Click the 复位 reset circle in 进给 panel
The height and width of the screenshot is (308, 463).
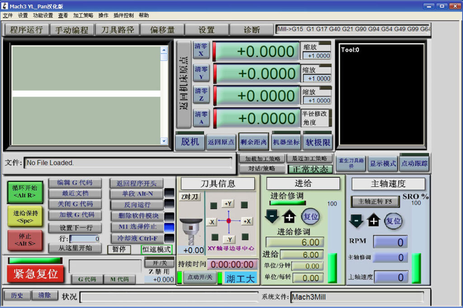click(x=311, y=217)
